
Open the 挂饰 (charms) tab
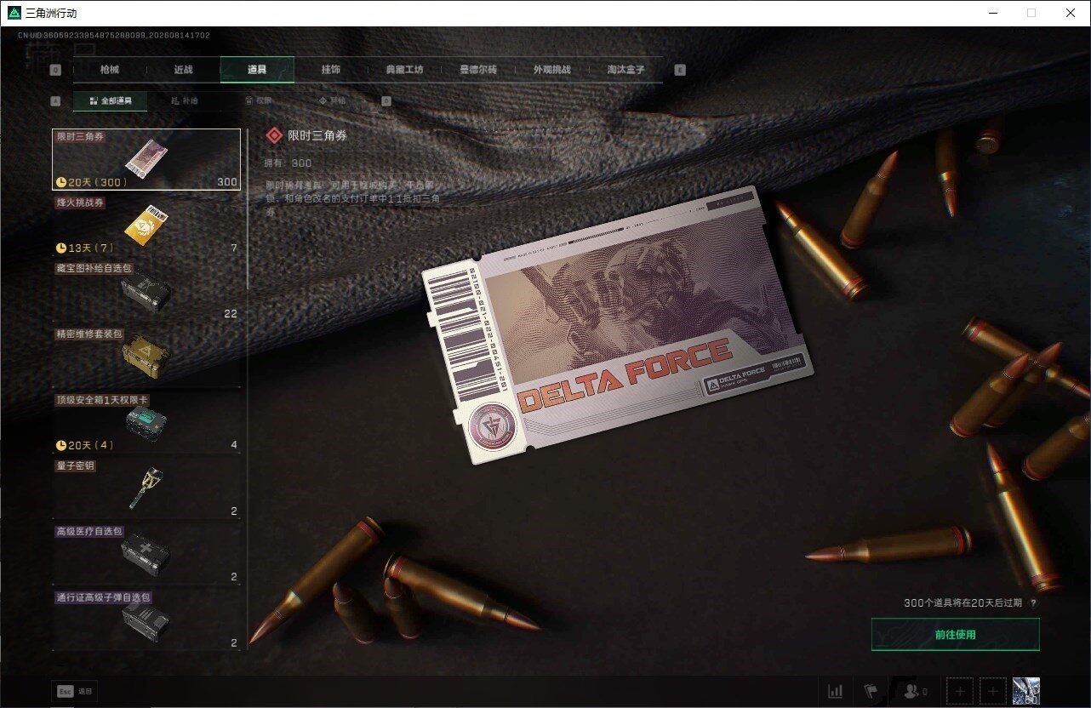point(331,70)
